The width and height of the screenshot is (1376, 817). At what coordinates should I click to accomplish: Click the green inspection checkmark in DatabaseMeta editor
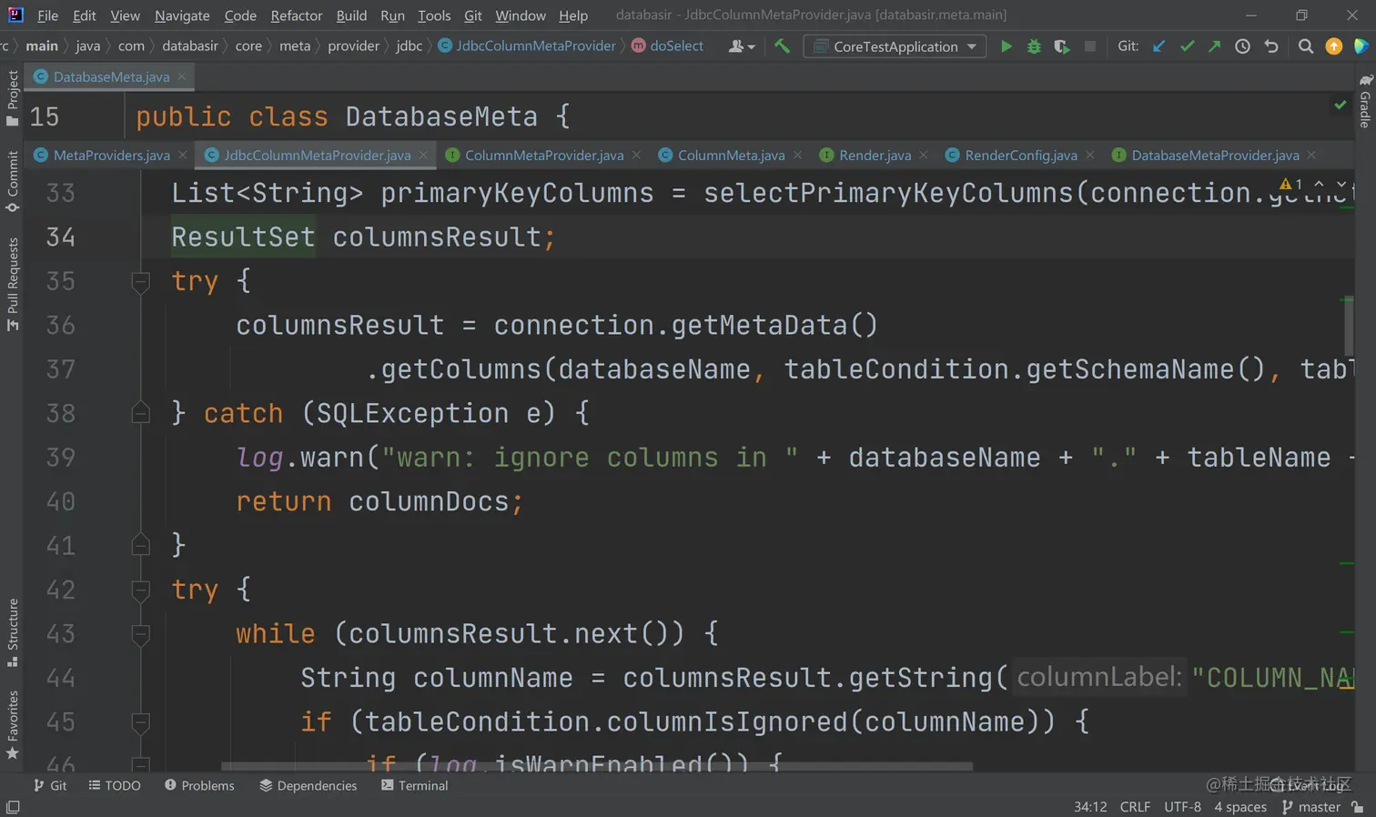[x=1340, y=105]
